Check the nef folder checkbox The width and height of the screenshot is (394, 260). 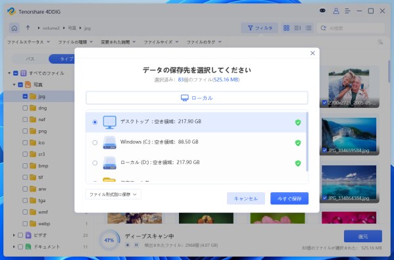coord(25,119)
